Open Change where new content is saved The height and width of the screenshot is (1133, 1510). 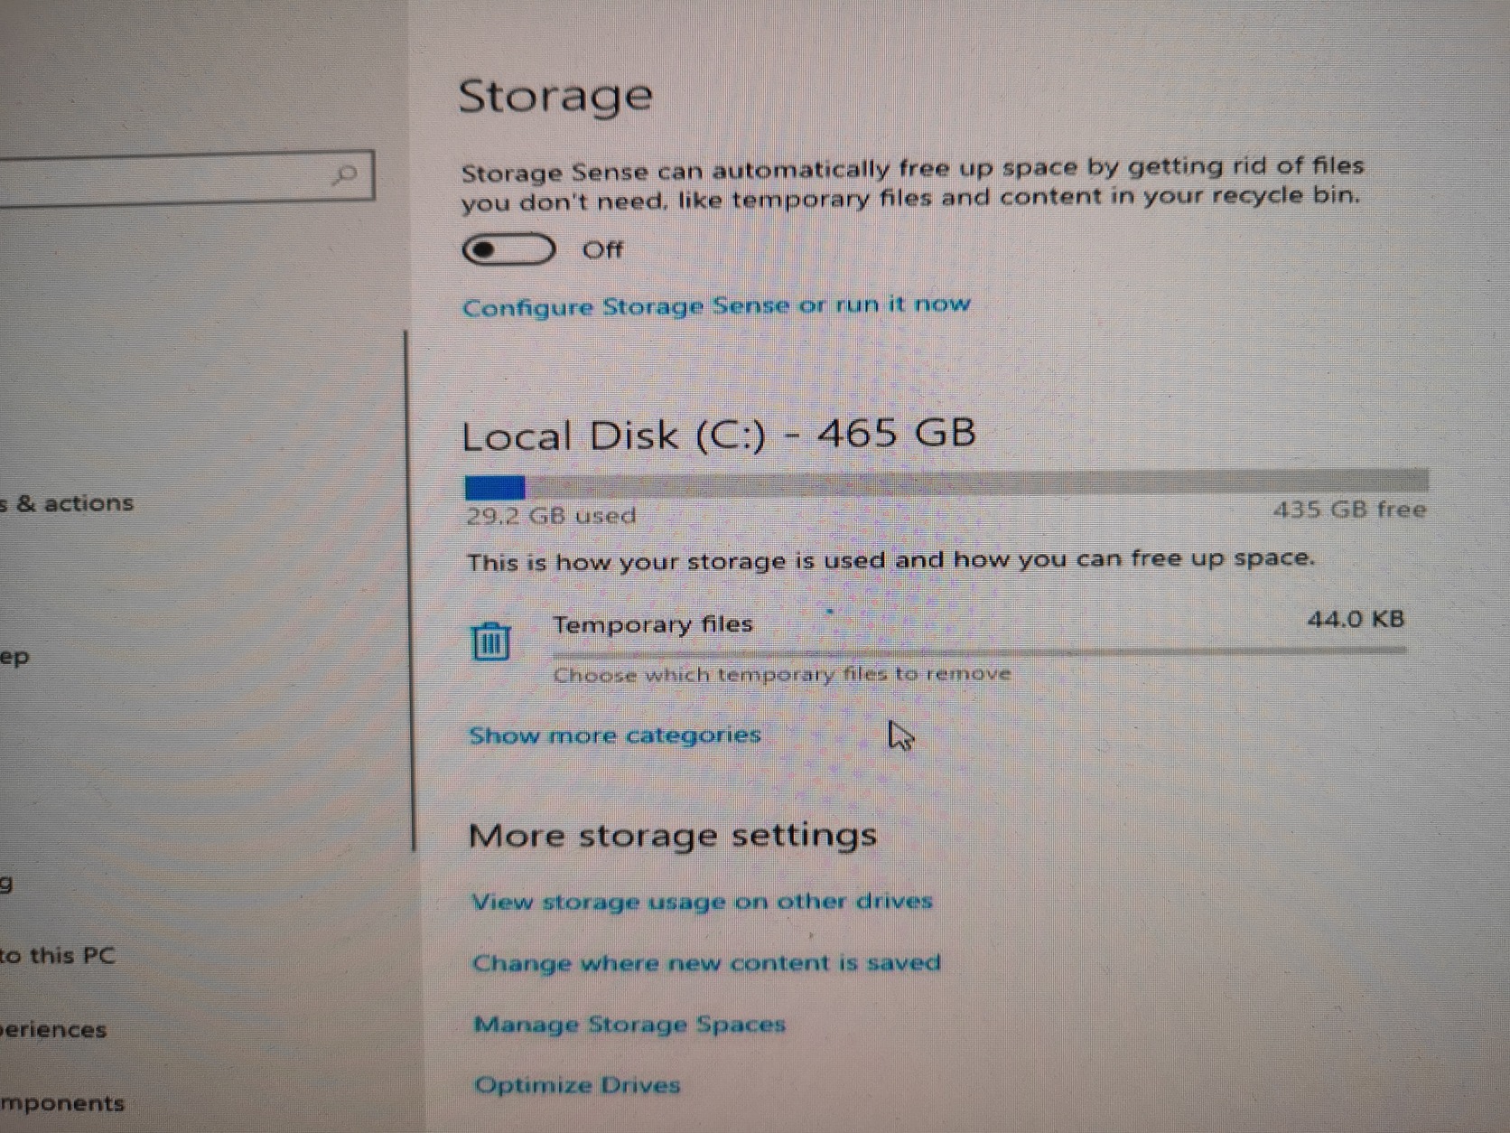pos(706,963)
